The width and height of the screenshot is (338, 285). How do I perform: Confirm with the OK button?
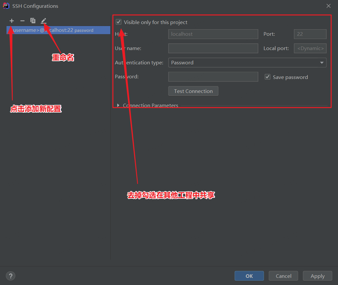[x=249, y=276]
